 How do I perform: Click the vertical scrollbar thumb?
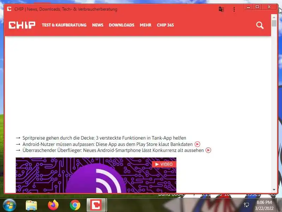(x=274, y=23)
